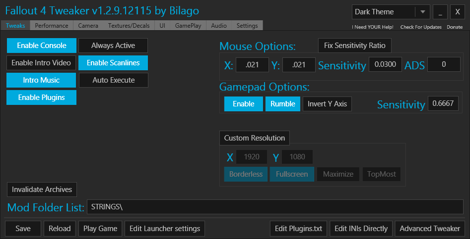Focus the ADS value field
This screenshot has width=470, height=239.
pos(444,64)
